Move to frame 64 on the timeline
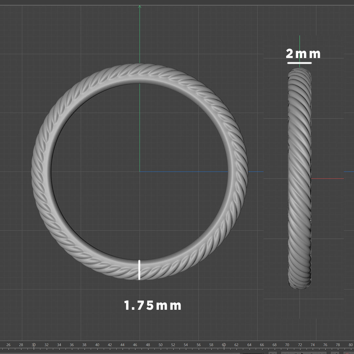This screenshot has width=354, height=354. pyautogui.click(x=249, y=345)
